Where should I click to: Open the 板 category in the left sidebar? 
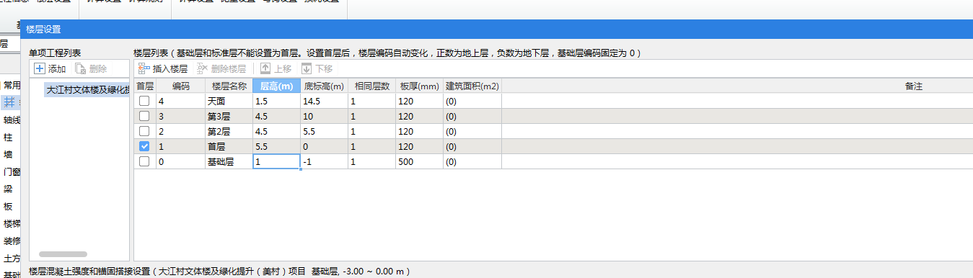point(8,206)
